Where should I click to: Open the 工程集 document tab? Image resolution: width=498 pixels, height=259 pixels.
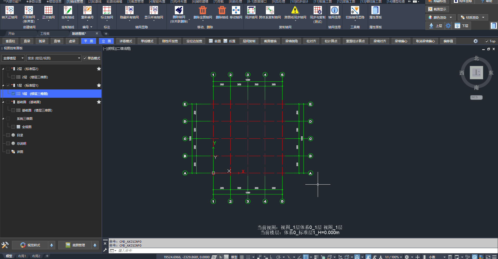click(45, 34)
